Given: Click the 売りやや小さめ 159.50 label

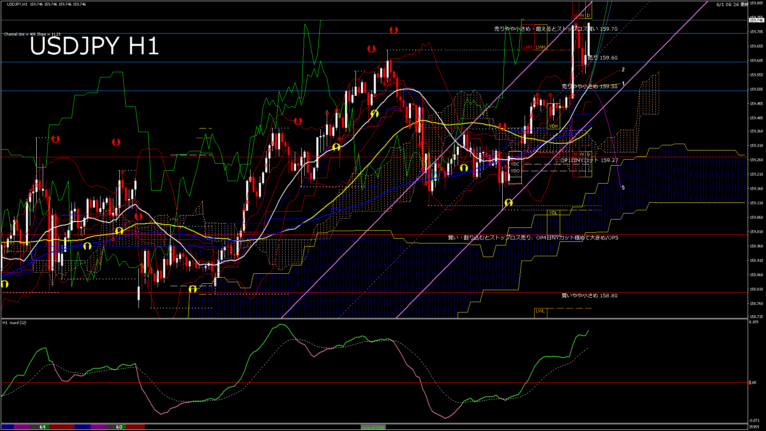Looking at the screenshot, I should pos(590,86).
